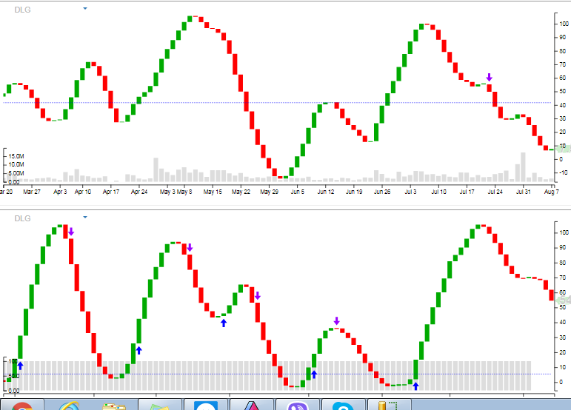Viewport: 571px width, 410px height.
Task: Click the Apr 3 date label
Action: [x=60, y=192]
